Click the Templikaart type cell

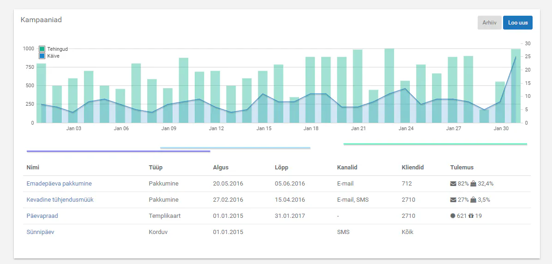pyautogui.click(x=165, y=216)
